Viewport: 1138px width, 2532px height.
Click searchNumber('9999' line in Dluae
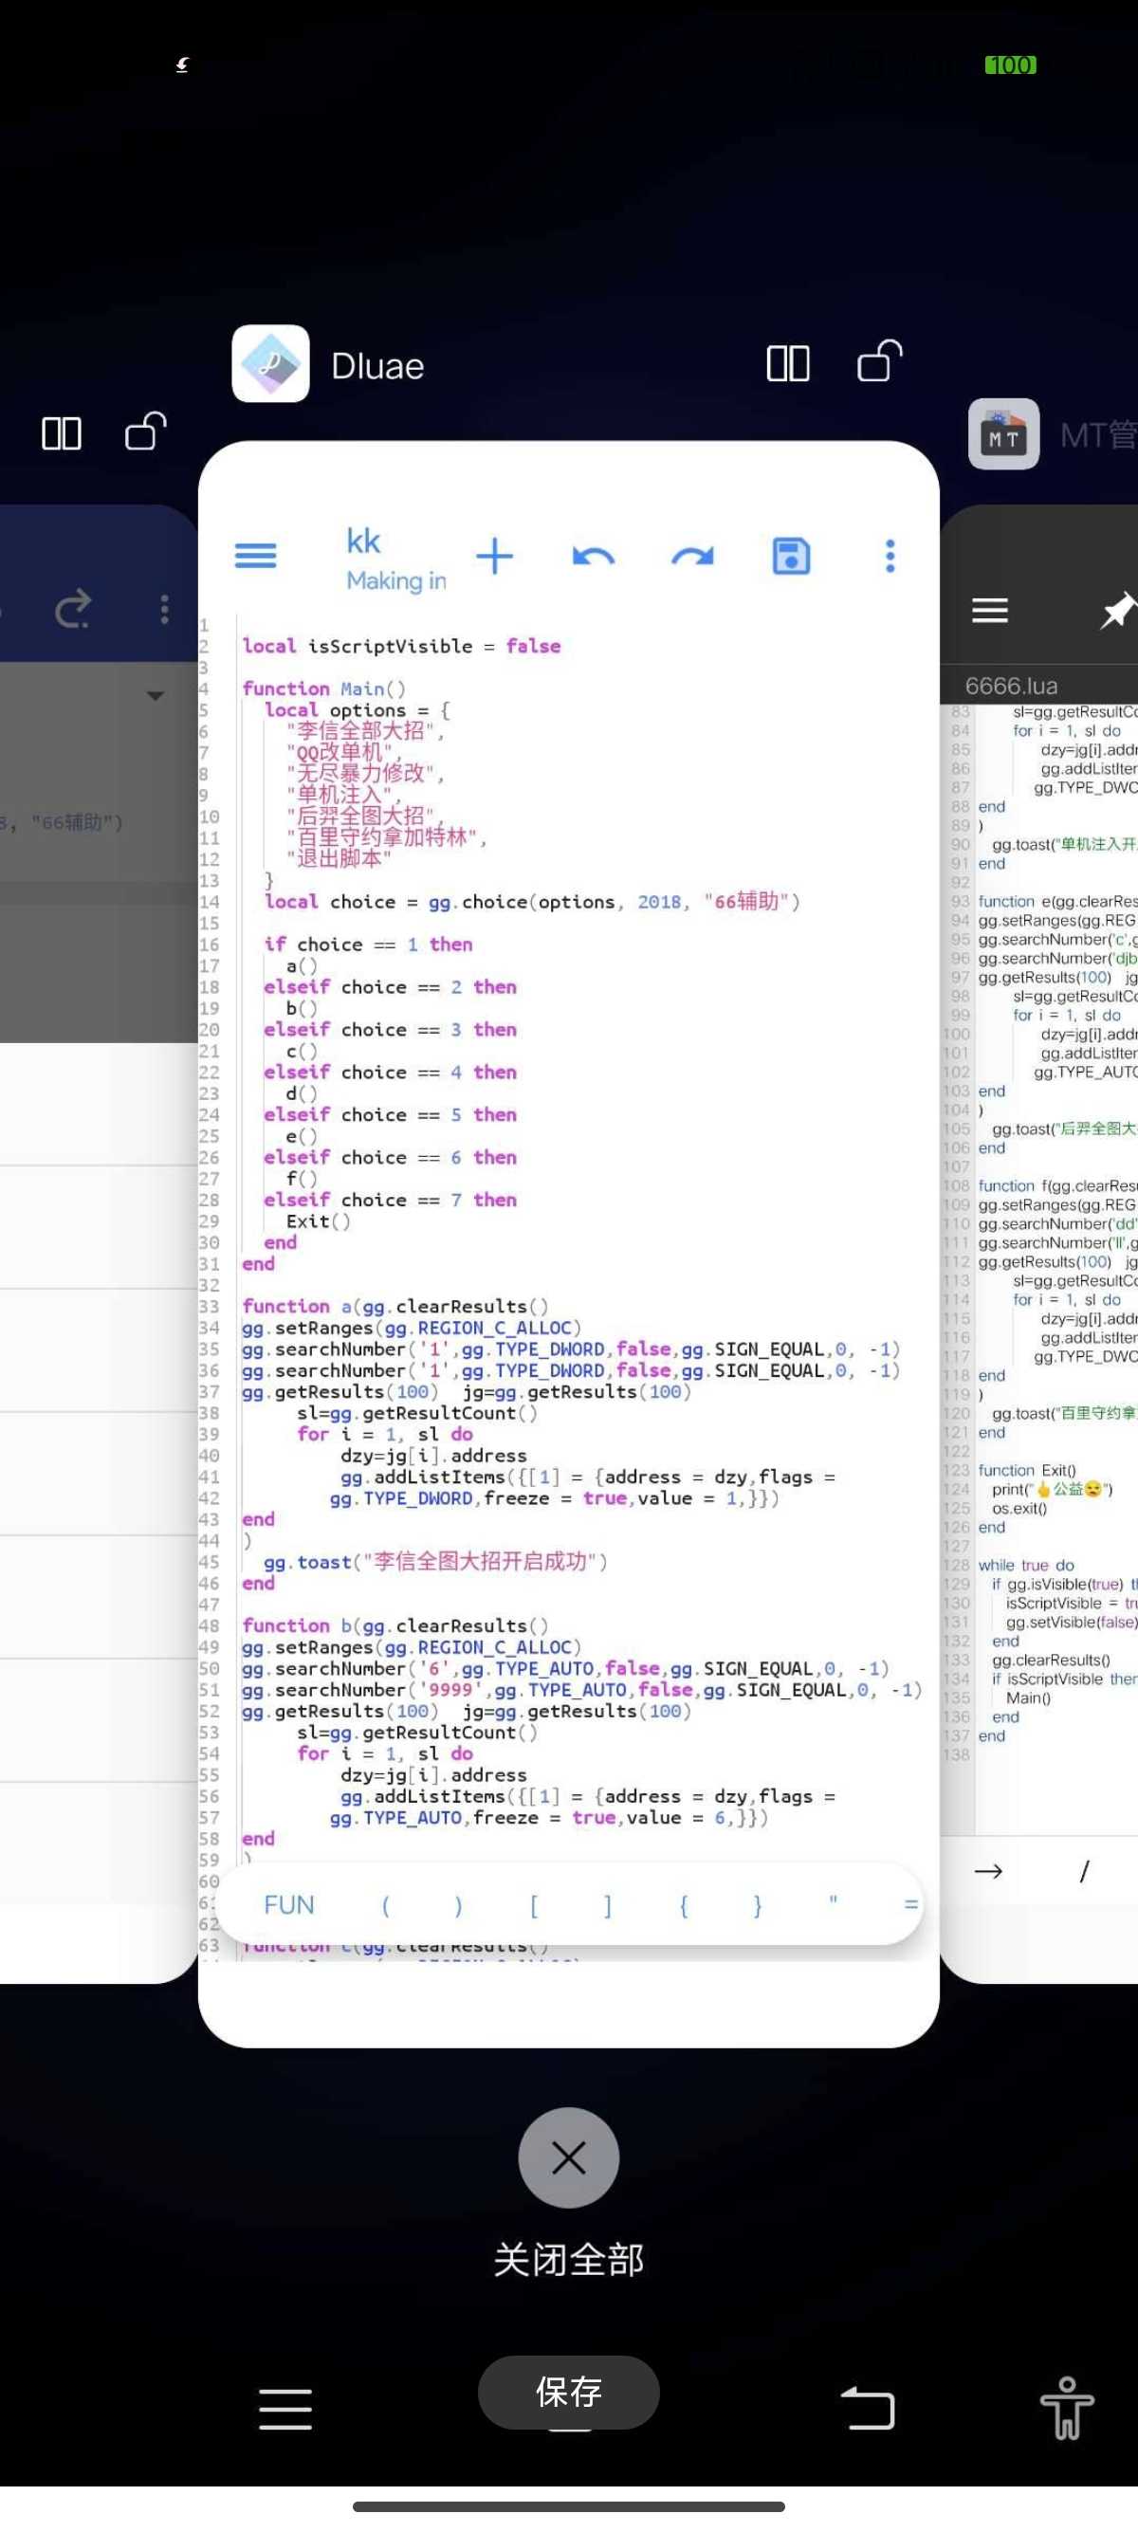pos(581,1690)
